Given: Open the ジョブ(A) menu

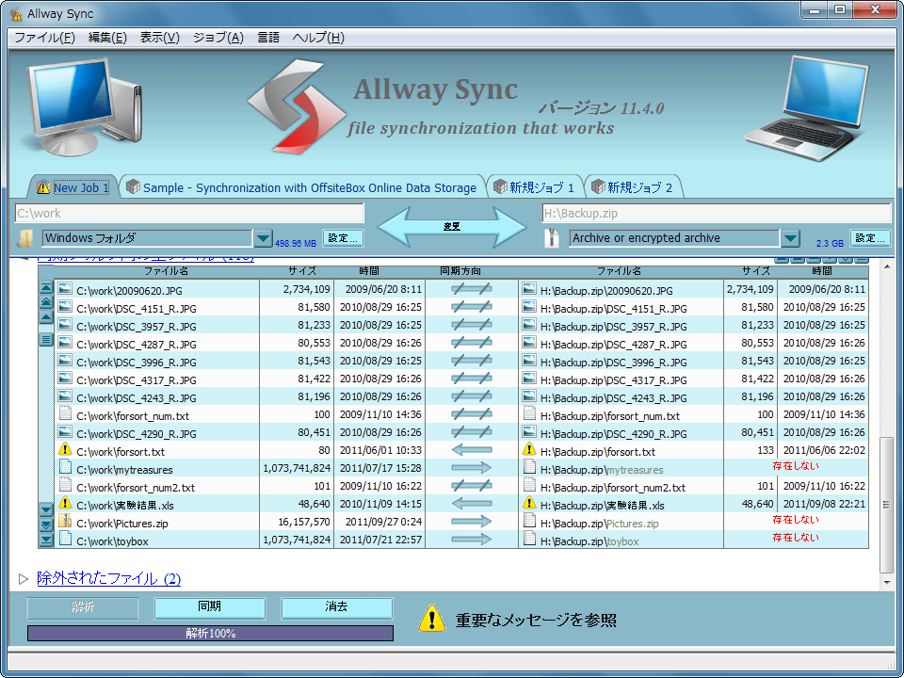Looking at the screenshot, I should pyautogui.click(x=218, y=38).
